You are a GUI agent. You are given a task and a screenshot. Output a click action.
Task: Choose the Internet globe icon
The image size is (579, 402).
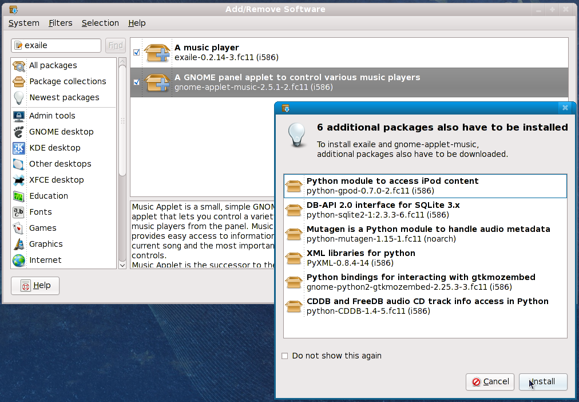pos(19,260)
